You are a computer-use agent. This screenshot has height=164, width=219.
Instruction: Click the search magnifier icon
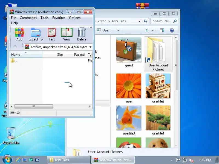(x=175, y=21)
